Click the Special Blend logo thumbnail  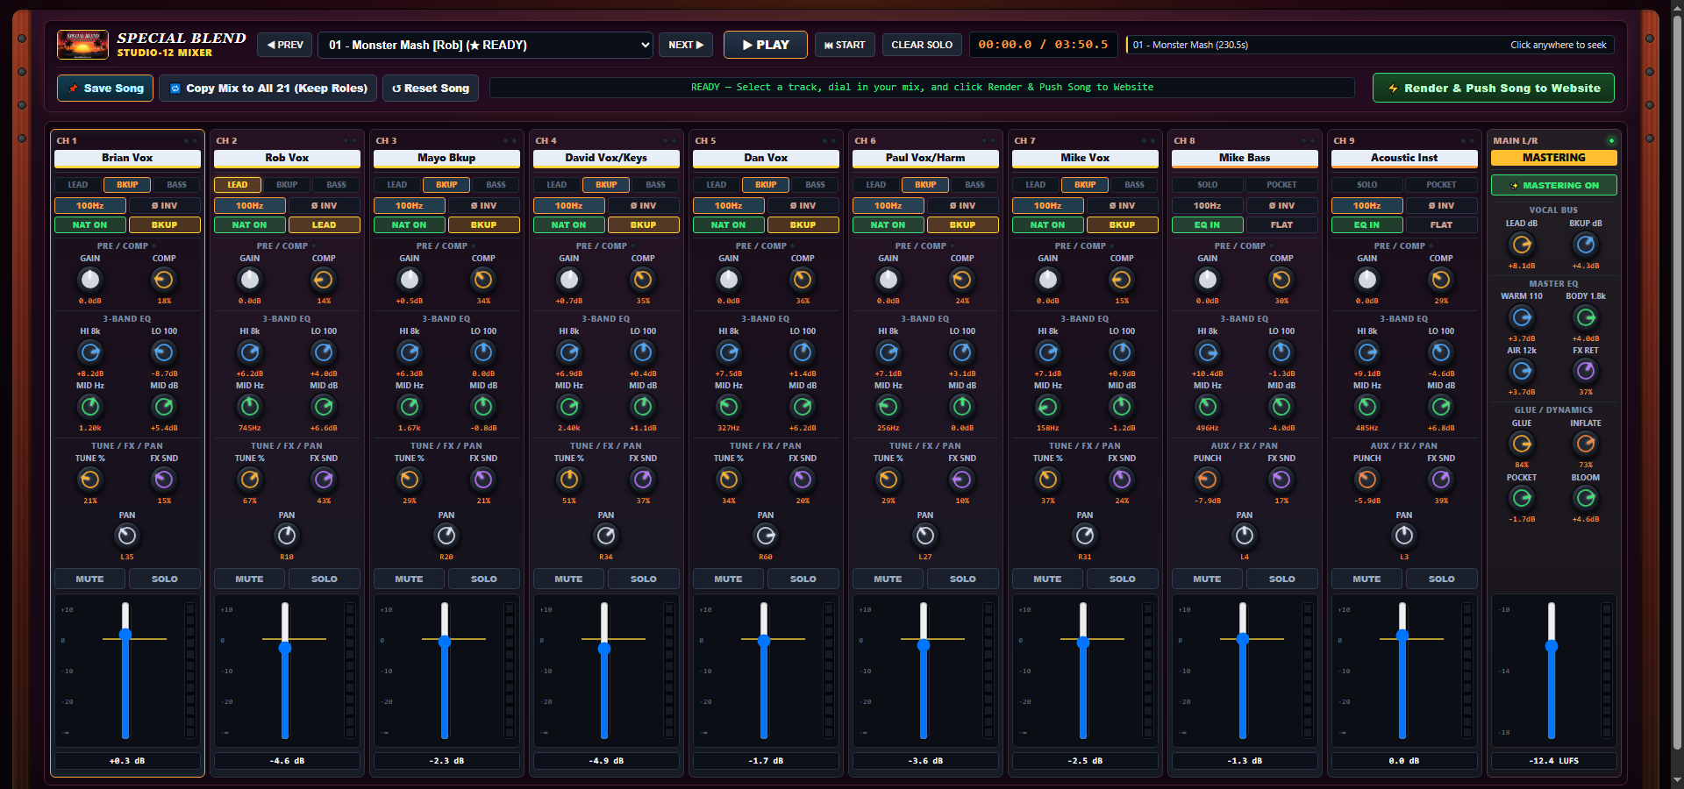click(x=82, y=45)
